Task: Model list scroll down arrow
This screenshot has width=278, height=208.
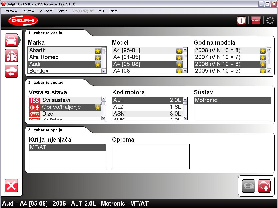Action: [x=185, y=71]
